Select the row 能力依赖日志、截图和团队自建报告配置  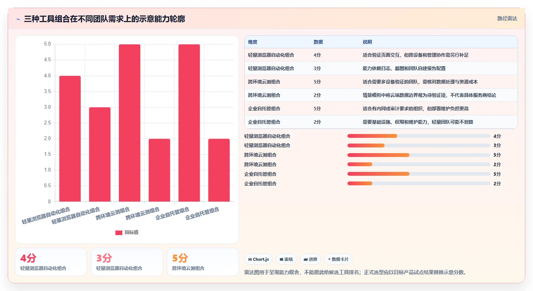(381, 68)
